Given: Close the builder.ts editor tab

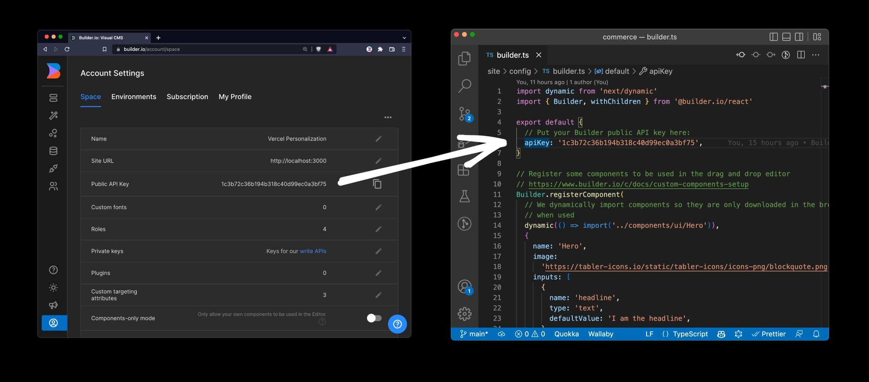Looking at the screenshot, I should point(539,55).
